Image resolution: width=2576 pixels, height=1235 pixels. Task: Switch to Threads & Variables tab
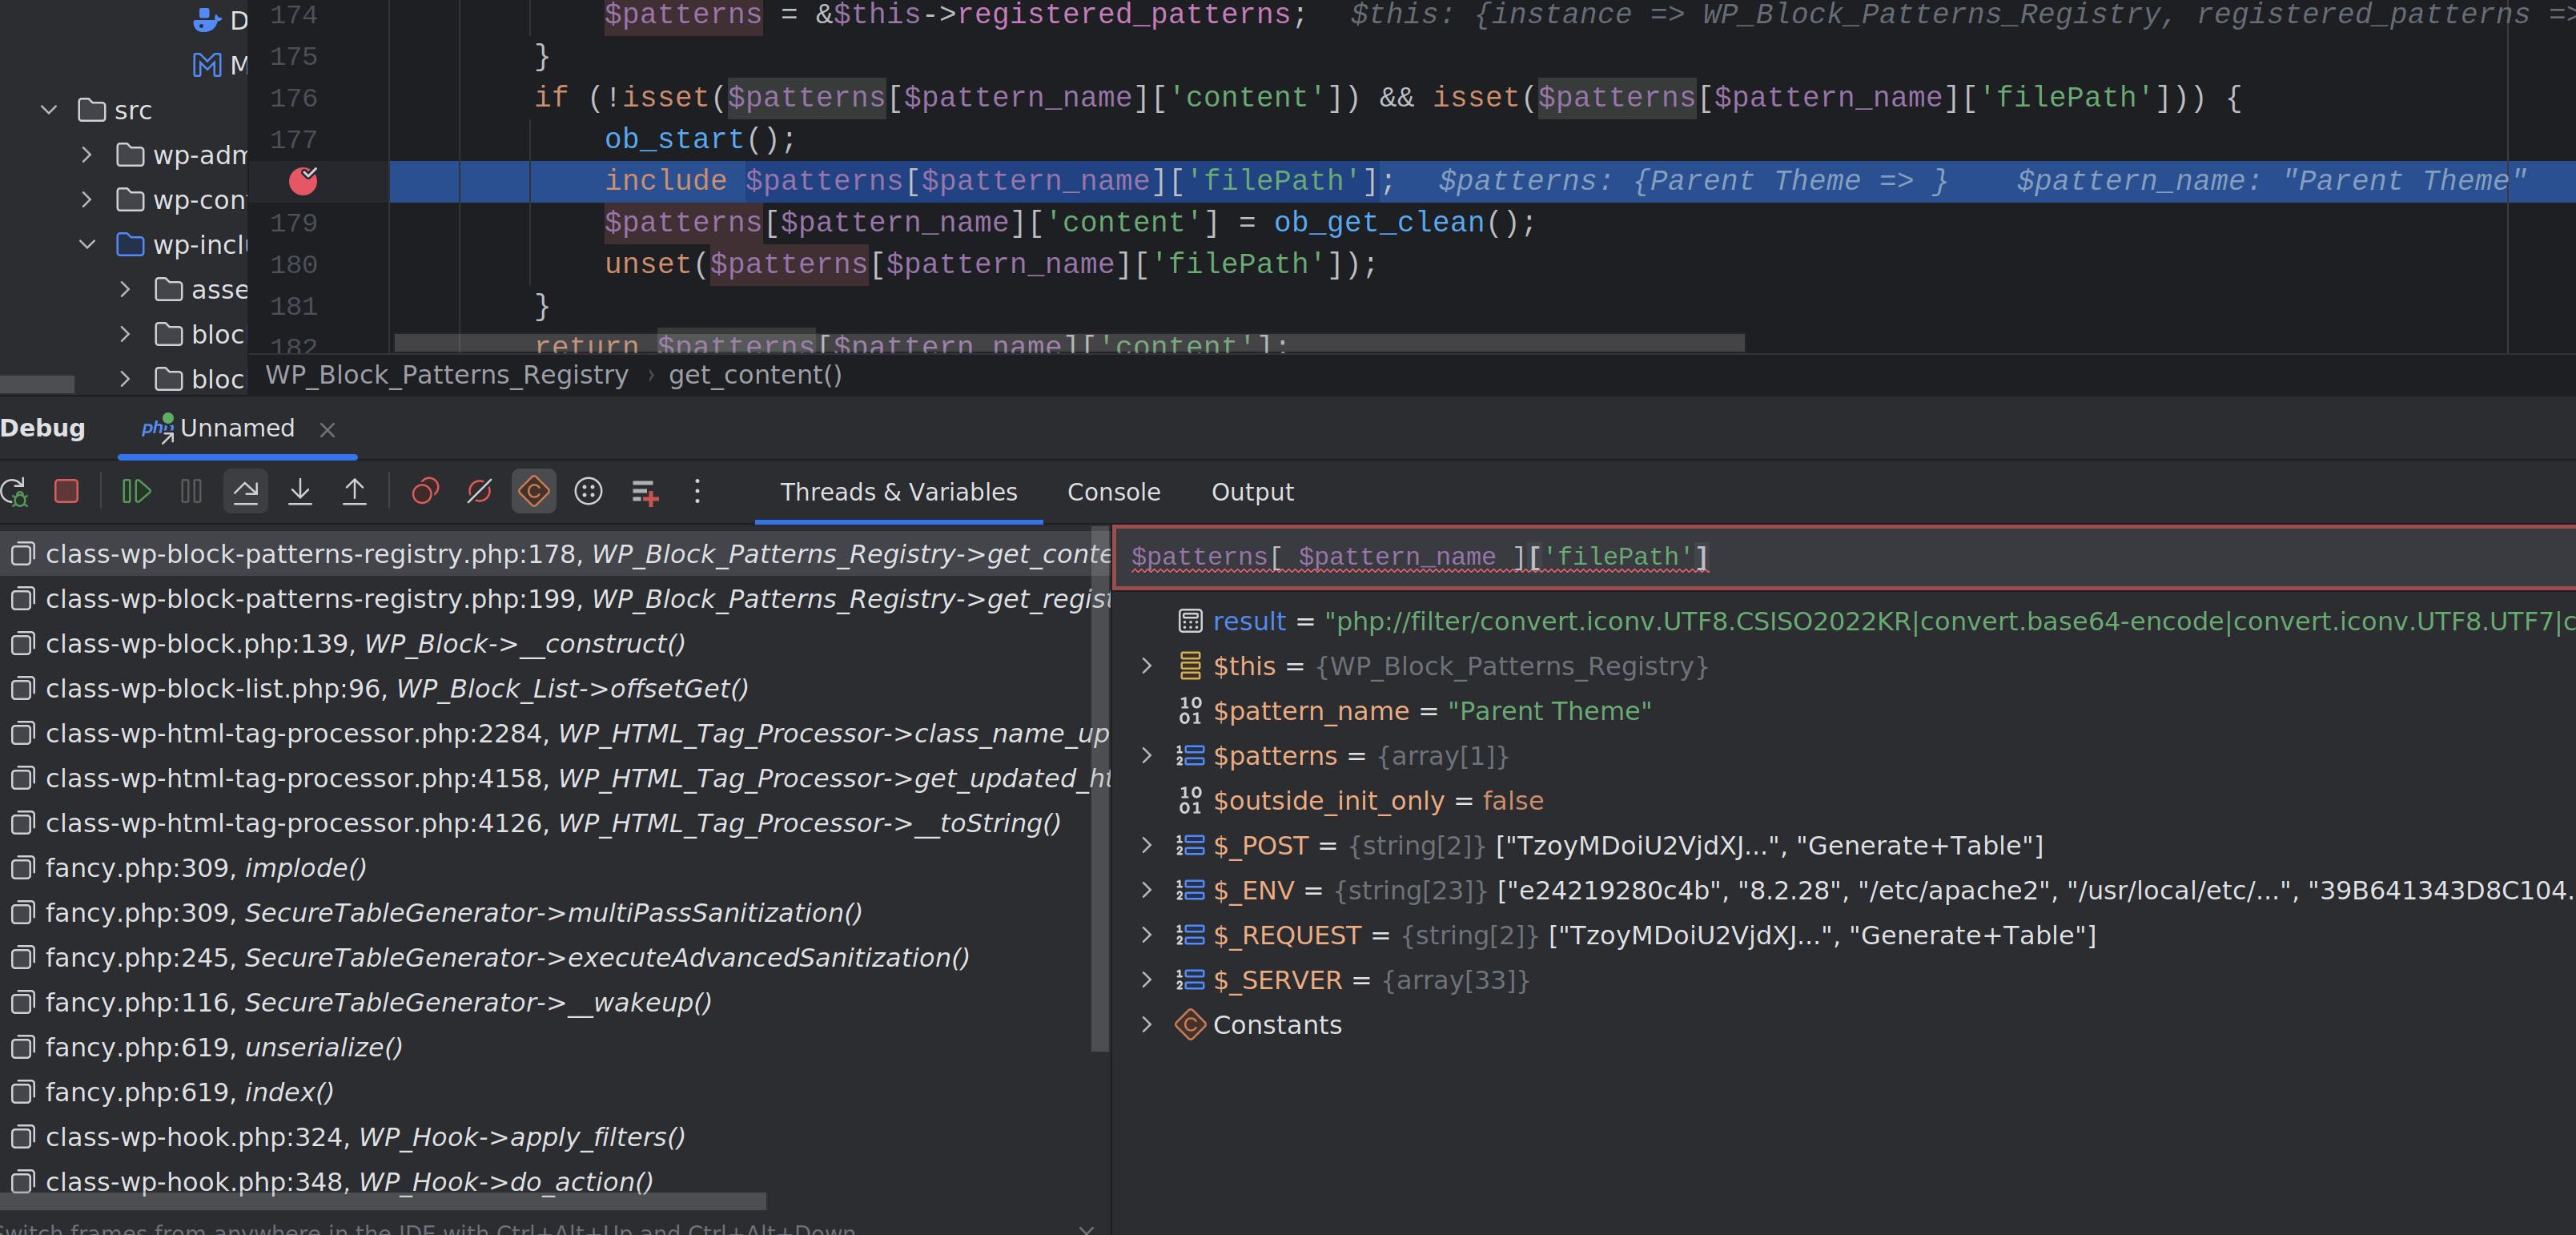(x=899, y=492)
